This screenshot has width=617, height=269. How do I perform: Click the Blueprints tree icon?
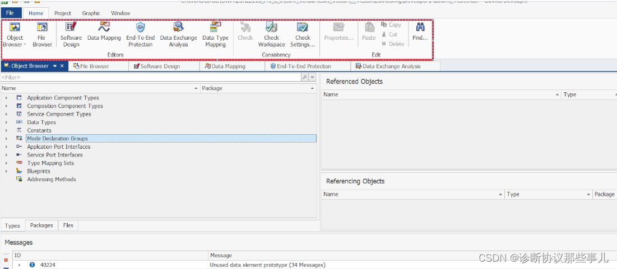(19, 171)
